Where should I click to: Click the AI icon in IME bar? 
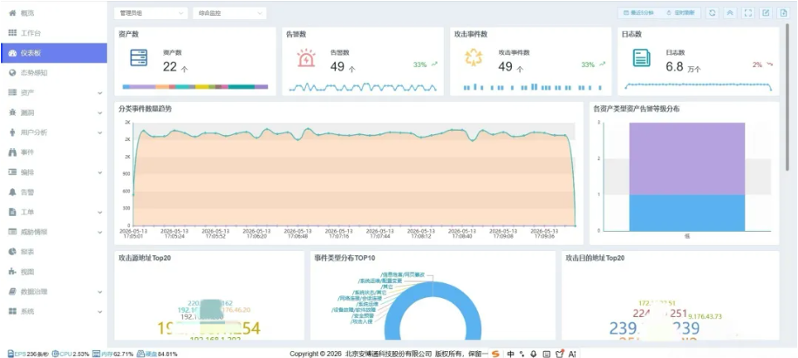point(572,354)
